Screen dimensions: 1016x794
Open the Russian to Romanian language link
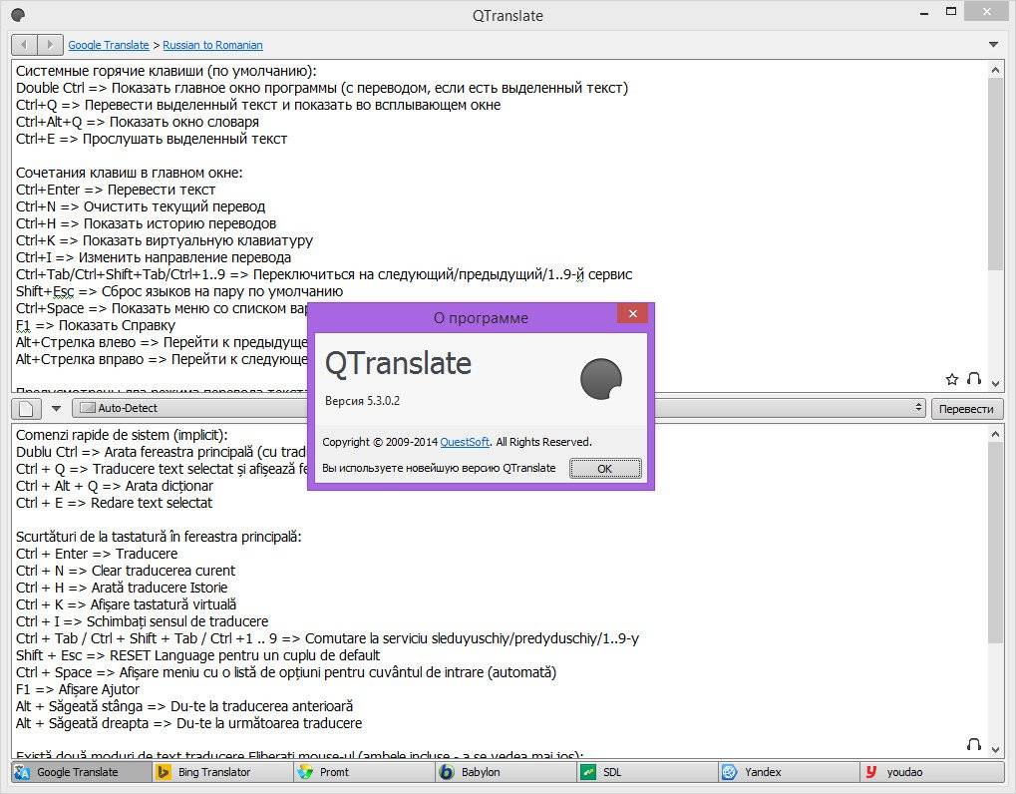pos(212,45)
